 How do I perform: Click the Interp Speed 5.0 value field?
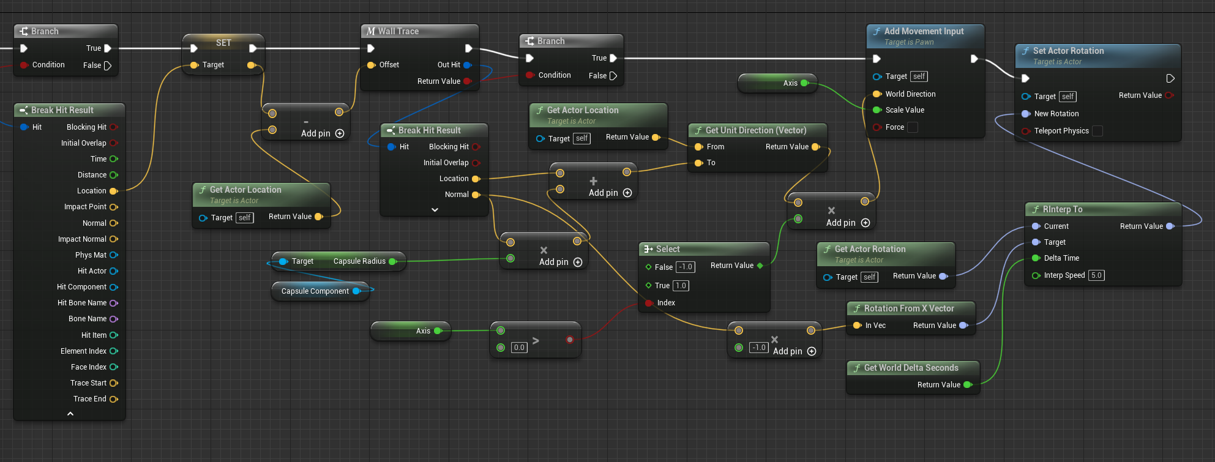pyautogui.click(x=1096, y=275)
